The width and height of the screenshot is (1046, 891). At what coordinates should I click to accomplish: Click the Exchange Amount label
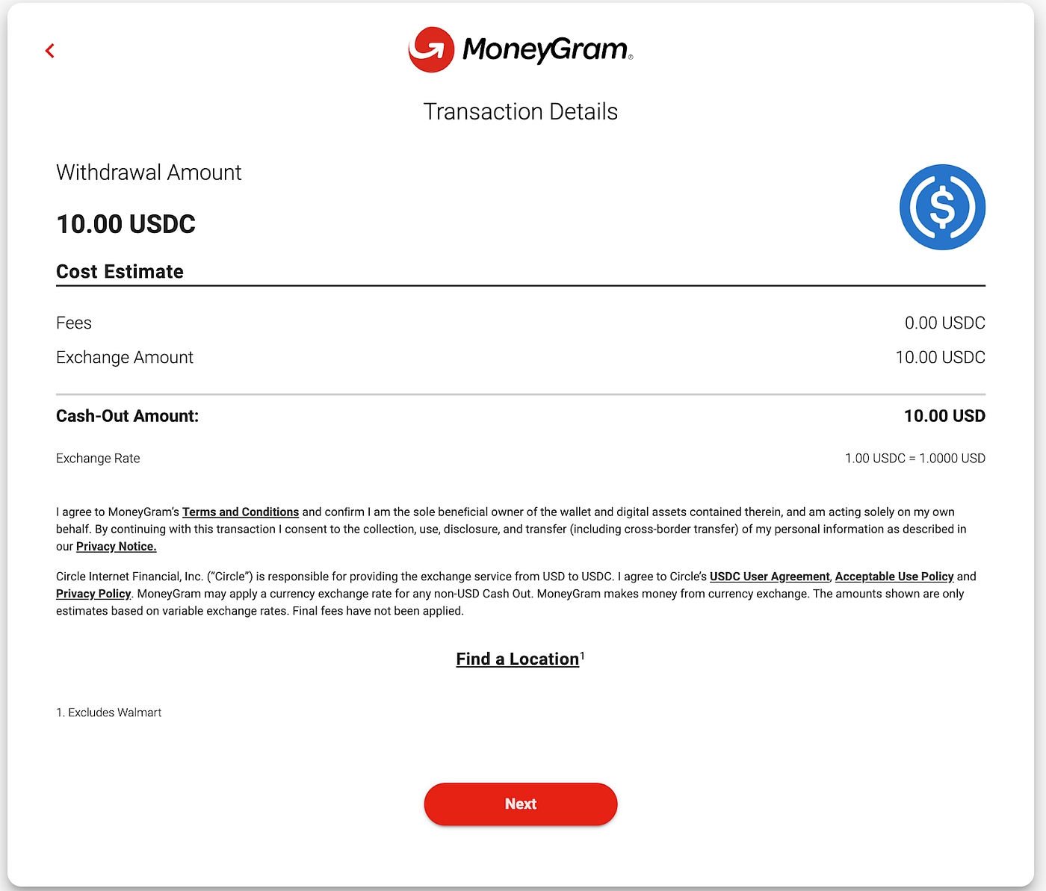(x=125, y=357)
